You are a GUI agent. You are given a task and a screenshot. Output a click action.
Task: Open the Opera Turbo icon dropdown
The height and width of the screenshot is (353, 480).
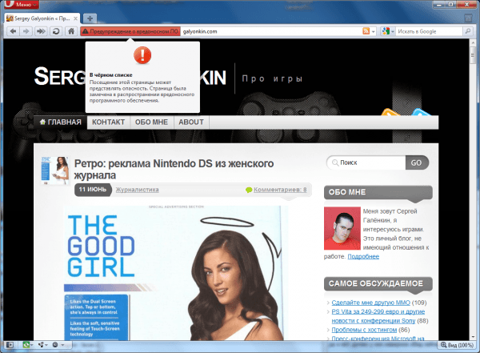click(x=58, y=345)
